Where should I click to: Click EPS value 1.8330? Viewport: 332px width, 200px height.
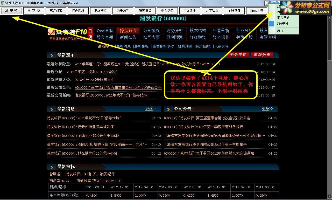click(x=116, y=195)
